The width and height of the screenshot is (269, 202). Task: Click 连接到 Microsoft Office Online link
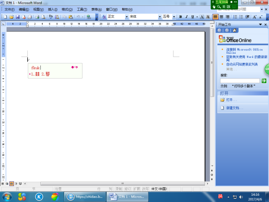coord(244,51)
